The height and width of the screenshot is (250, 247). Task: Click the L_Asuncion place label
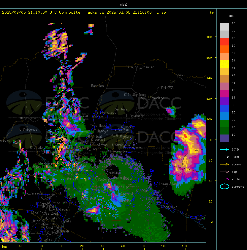pyautogui.click(x=135, y=116)
